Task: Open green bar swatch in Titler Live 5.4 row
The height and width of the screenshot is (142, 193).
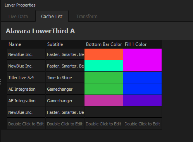Action: [x=104, y=77]
